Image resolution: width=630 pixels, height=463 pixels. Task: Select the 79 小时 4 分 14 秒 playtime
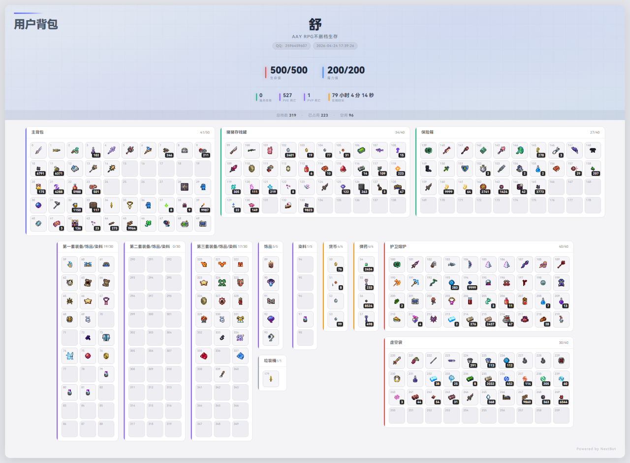[353, 95]
